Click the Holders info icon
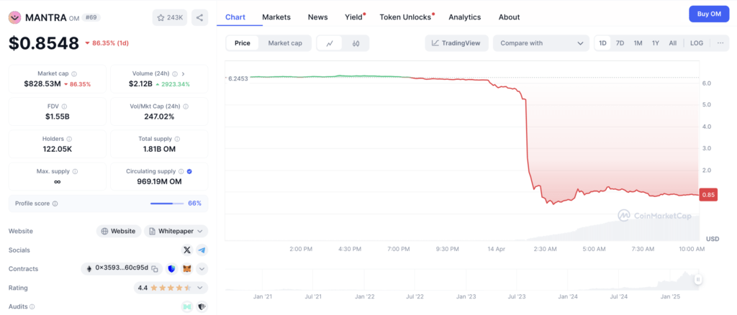737x315 pixels. tap(69, 139)
